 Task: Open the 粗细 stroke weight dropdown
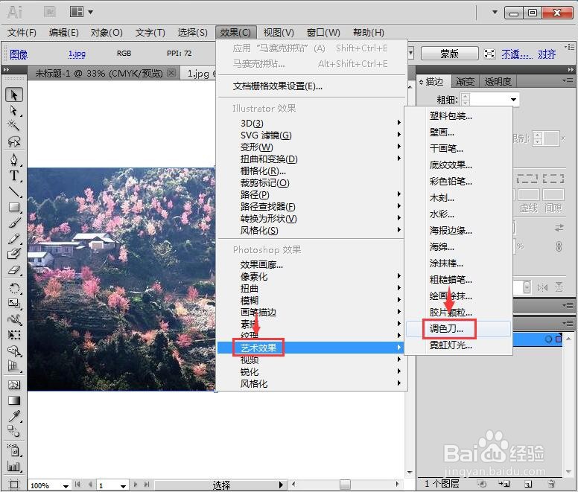coord(513,100)
